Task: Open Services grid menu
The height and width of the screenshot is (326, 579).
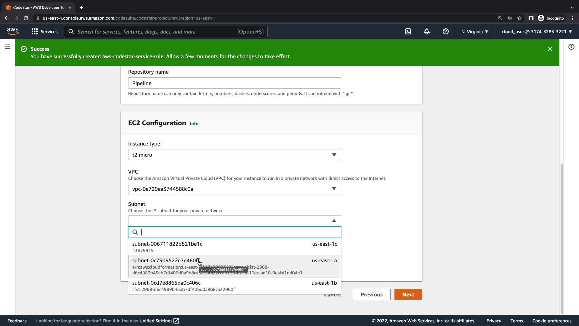Action: pyautogui.click(x=44, y=31)
